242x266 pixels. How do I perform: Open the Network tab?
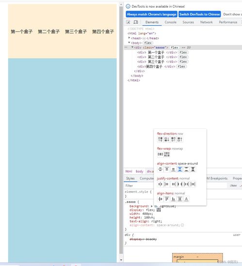click(206, 22)
